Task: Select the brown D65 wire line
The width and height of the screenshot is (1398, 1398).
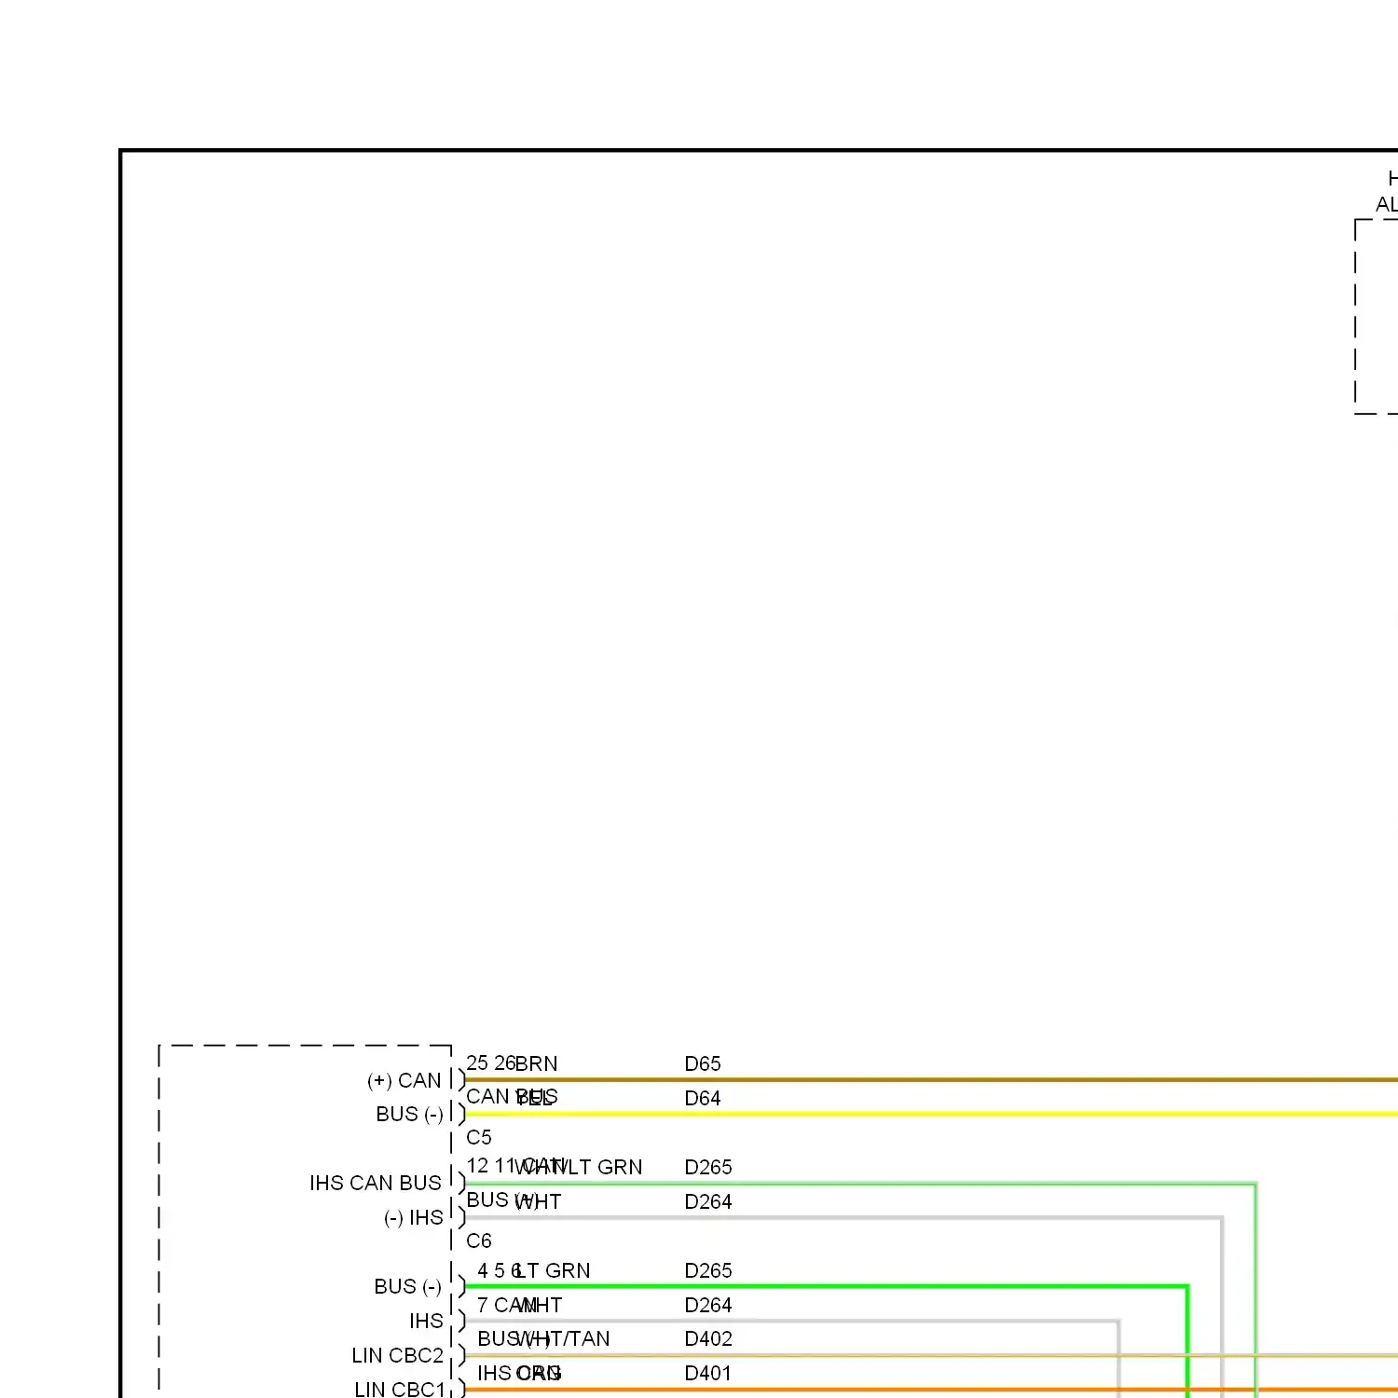Action: (x=930, y=1080)
